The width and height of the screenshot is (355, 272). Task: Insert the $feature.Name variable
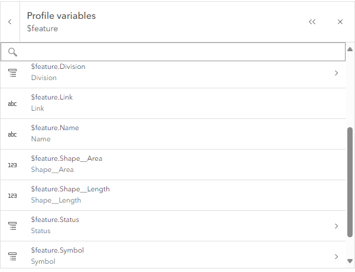(x=55, y=128)
